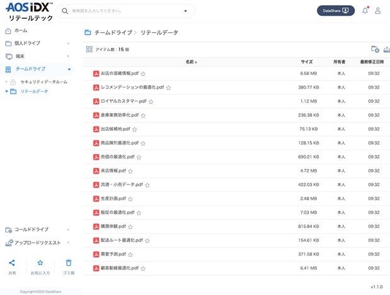Click PDF icon of 顧客動線最適化.pdf
Screen dimensions: 390x295
96,268
